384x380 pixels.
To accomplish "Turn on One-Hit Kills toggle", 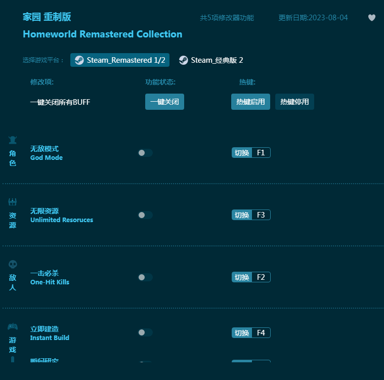I will 145,277.
